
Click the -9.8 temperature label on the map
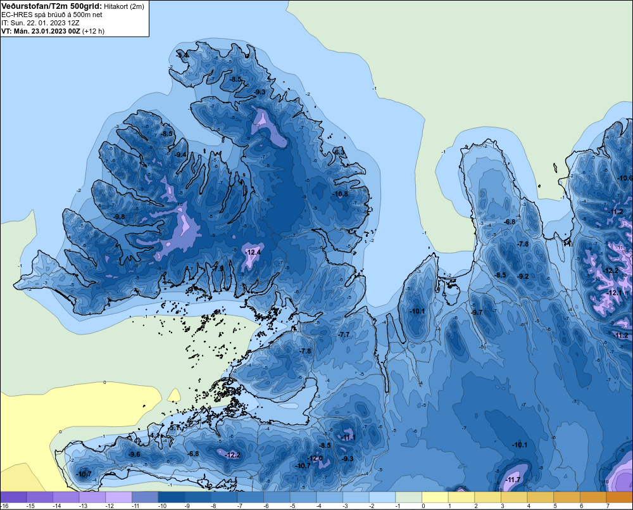point(119,217)
